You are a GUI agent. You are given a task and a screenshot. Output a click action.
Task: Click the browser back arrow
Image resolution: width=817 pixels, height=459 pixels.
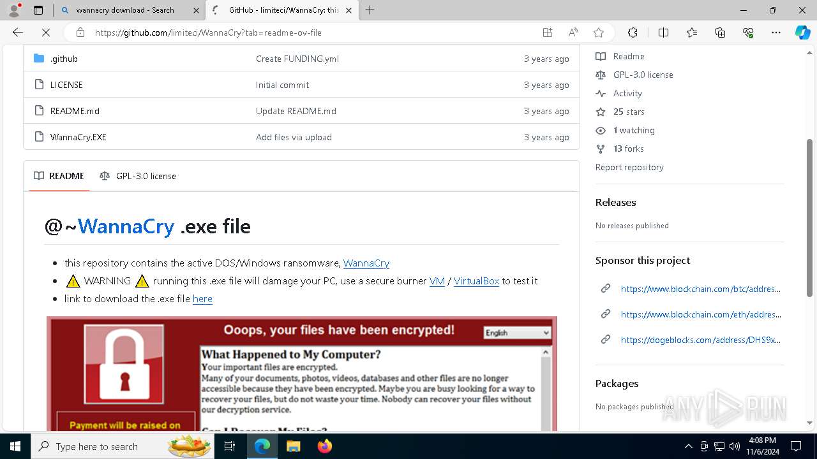point(18,33)
